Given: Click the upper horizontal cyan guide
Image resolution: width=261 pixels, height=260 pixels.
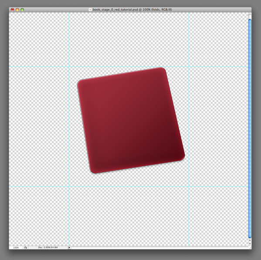Looking at the screenshot, I should 129,67.
